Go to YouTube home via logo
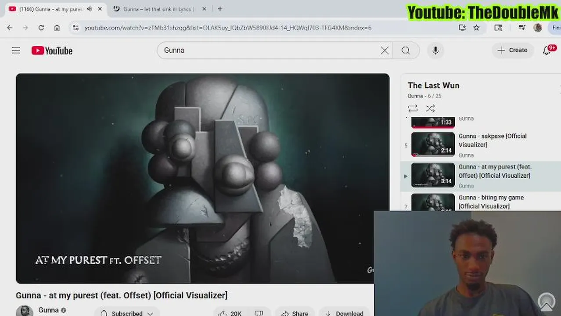 click(x=52, y=50)
